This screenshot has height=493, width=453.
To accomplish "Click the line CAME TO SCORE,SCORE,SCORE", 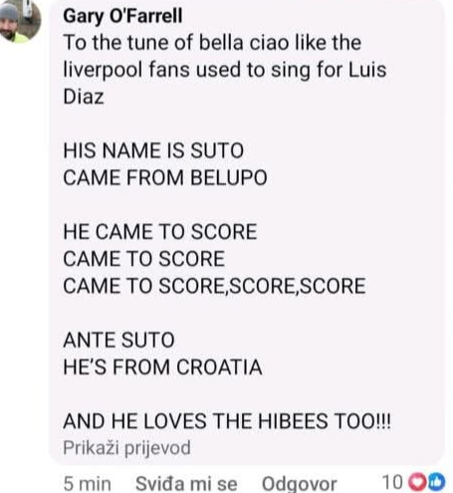I will (x=214, y=286).
